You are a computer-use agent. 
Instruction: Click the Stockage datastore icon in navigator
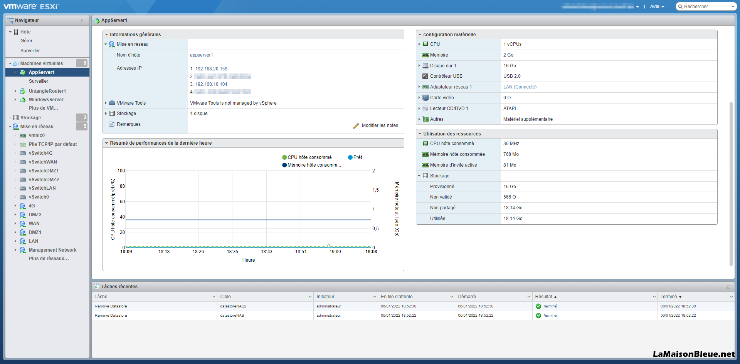16,118
